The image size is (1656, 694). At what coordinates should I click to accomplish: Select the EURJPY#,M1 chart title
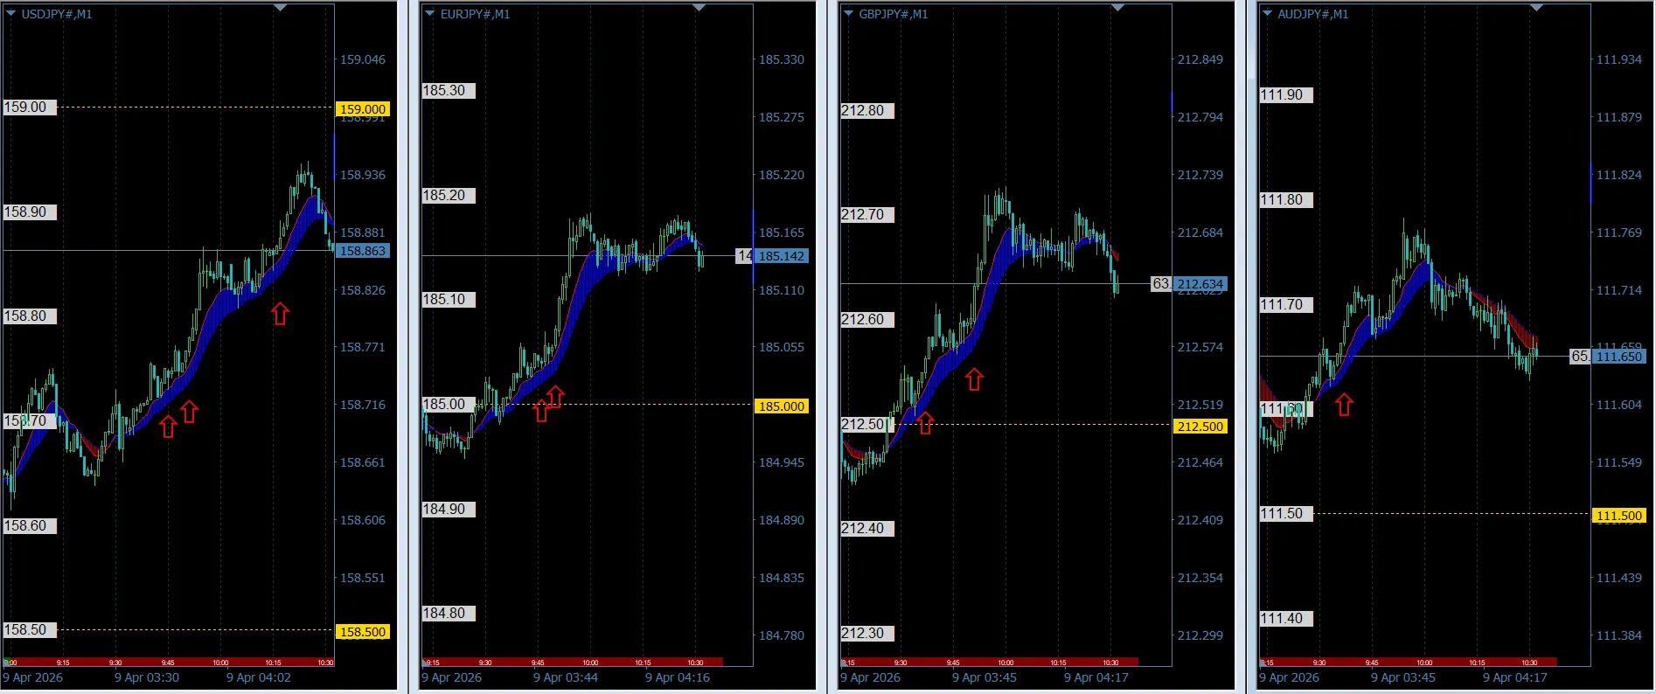click(475, 14)
